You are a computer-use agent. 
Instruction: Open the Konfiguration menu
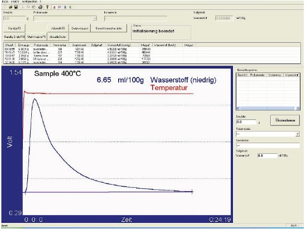coord(30,1)
